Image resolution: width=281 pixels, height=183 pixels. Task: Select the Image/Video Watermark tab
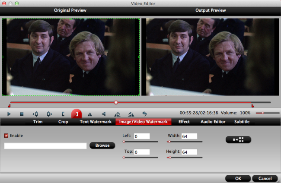144,122
